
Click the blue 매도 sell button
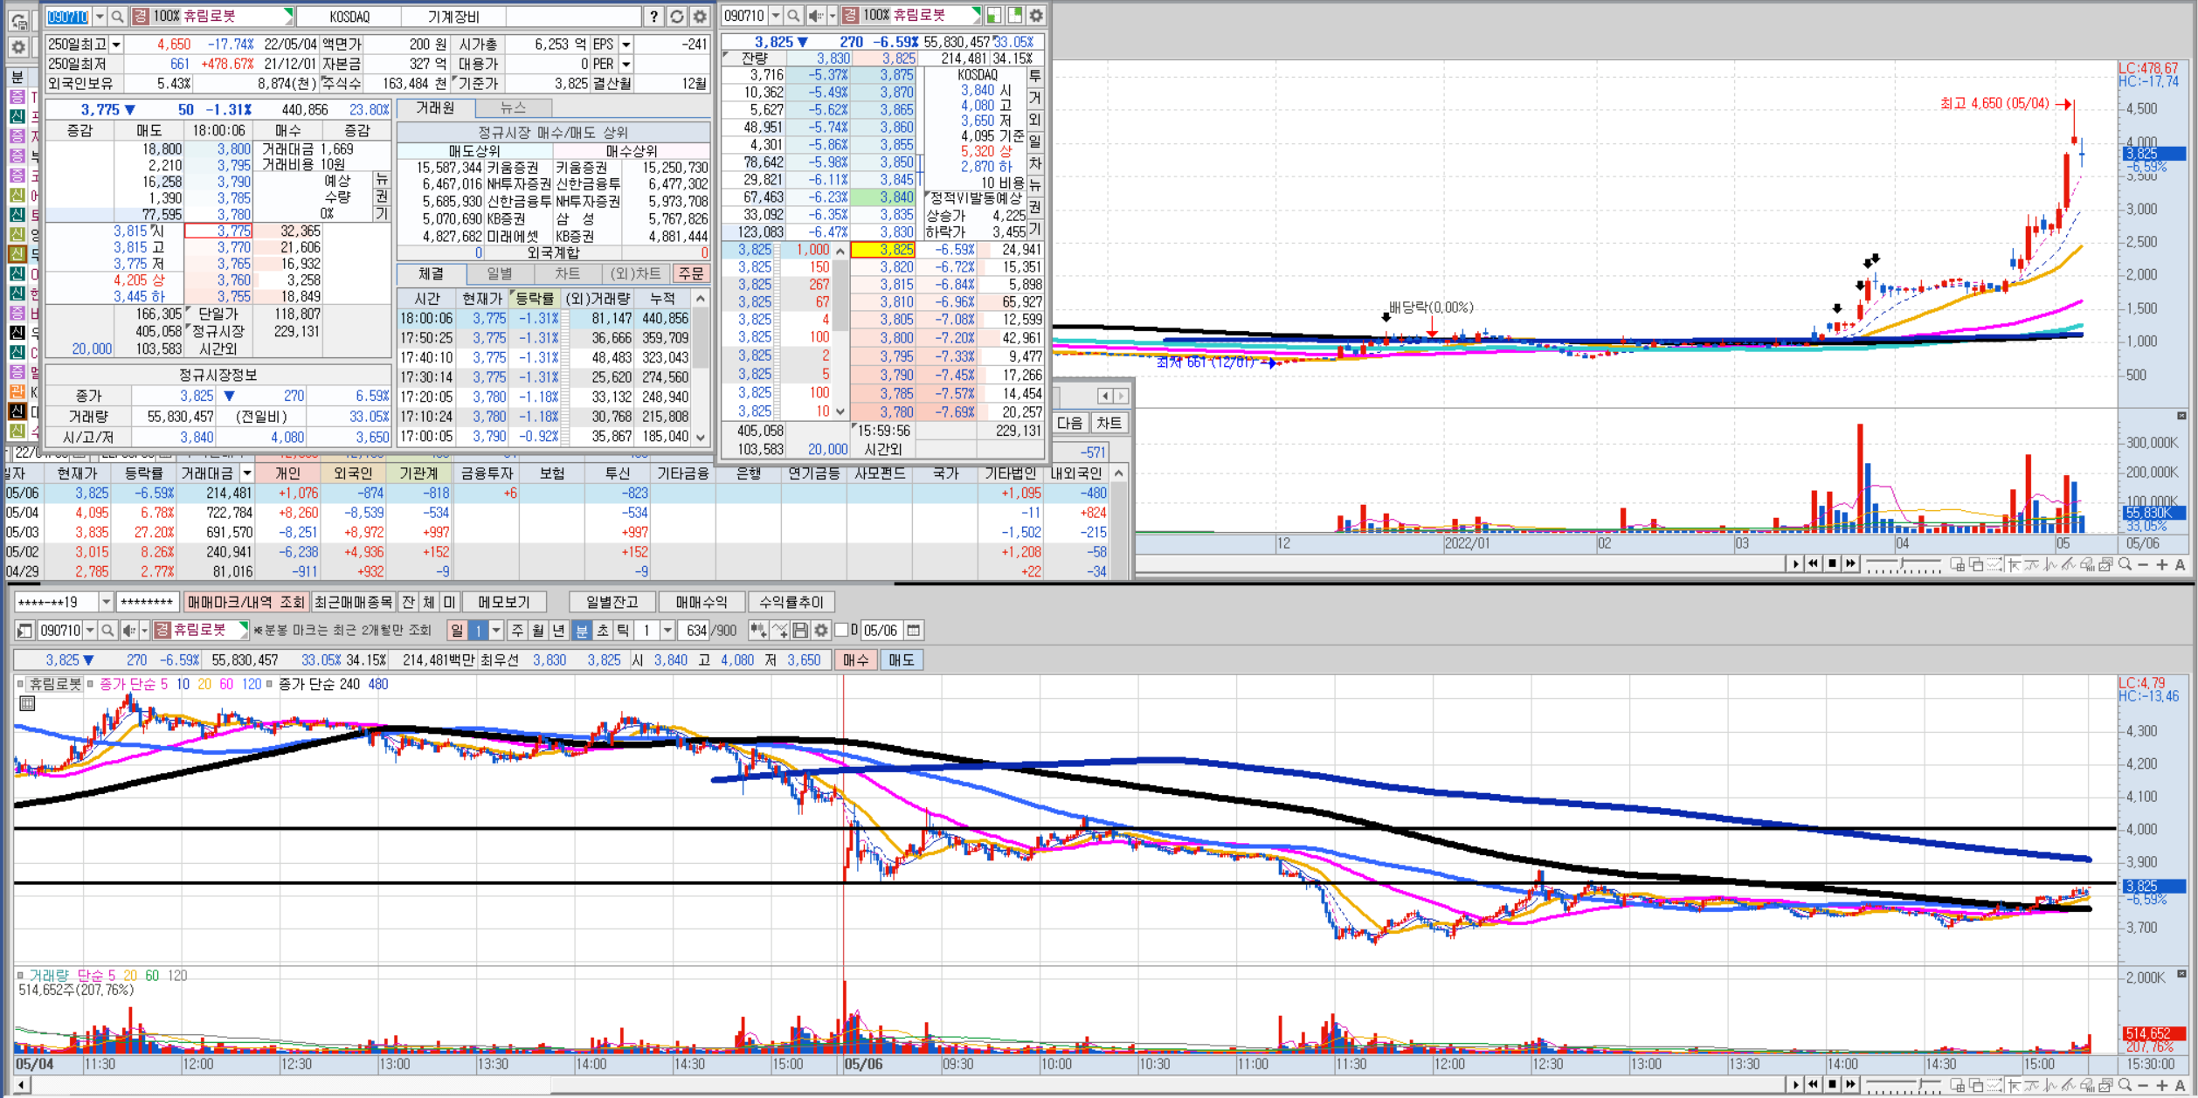coord(902,660)
